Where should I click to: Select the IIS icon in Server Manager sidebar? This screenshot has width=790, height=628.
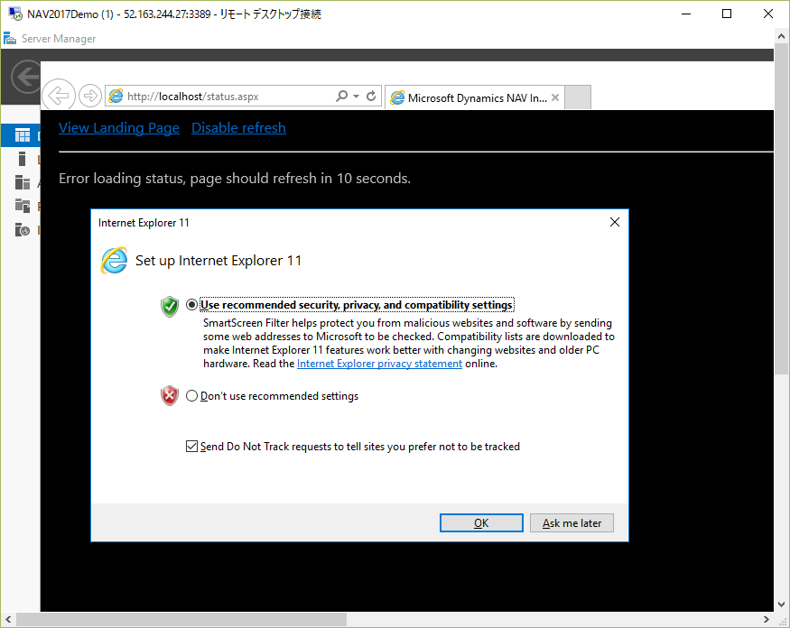pos(23,230)
